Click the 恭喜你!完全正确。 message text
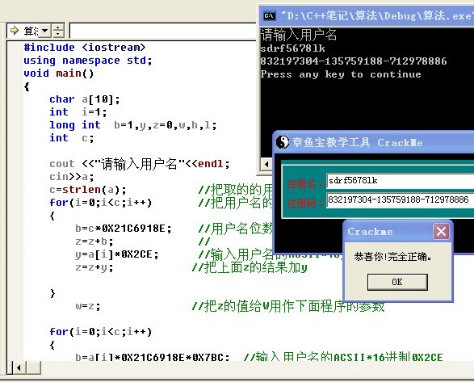The image size is (474, 382). click(x=393, y=257)
